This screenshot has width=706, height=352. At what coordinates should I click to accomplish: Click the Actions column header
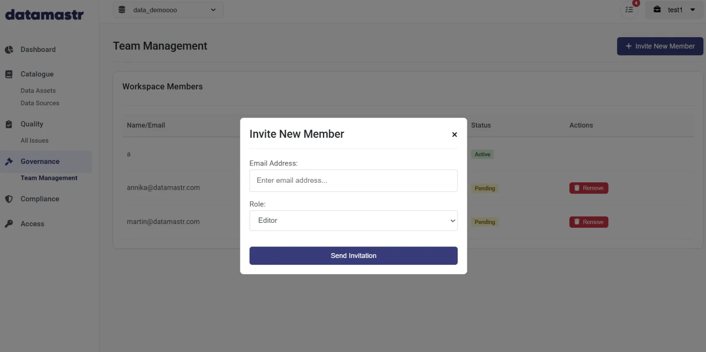click(581, 125)
